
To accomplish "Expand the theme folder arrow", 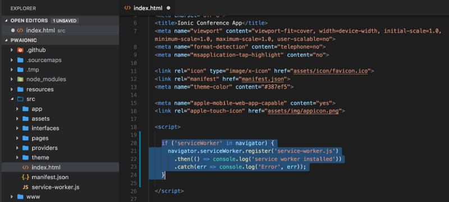I will (17, 157).
